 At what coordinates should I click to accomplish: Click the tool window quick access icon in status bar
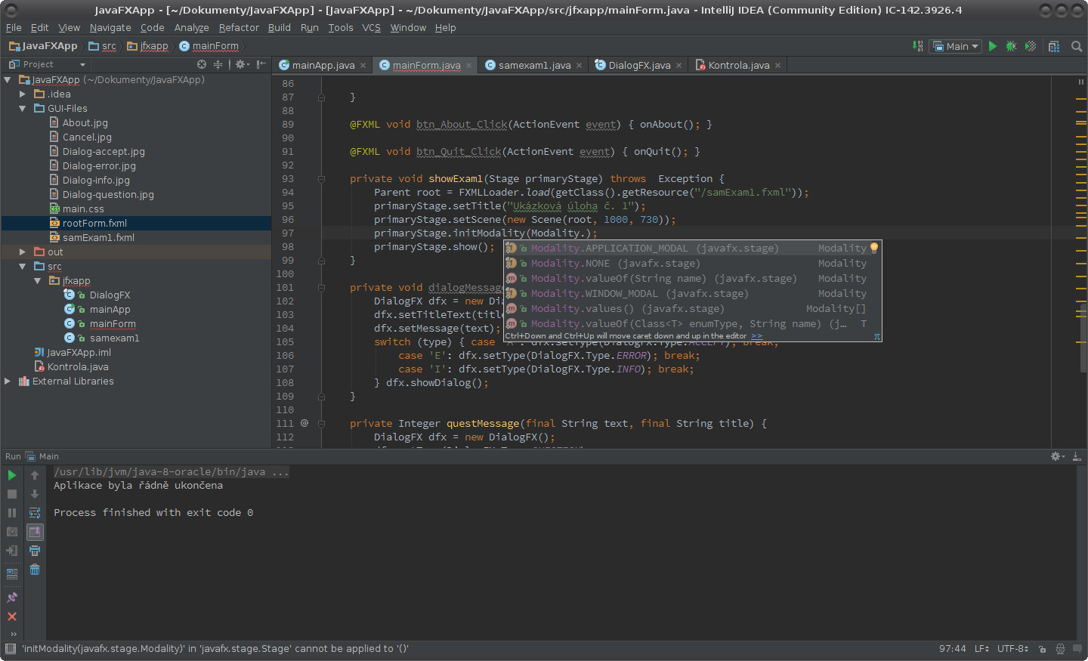10,649
